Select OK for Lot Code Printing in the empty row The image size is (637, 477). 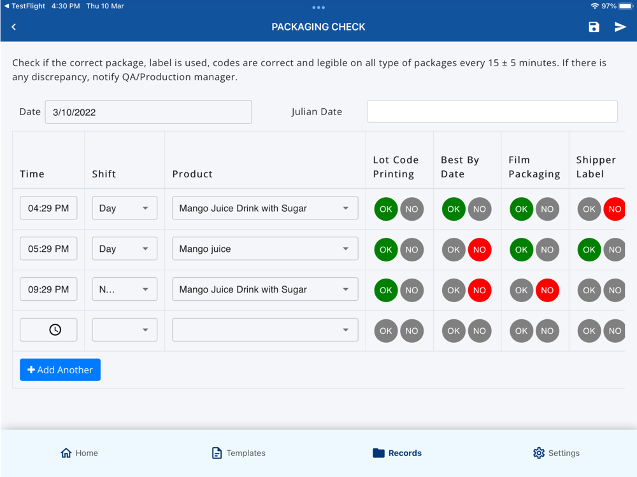[386, 331]
